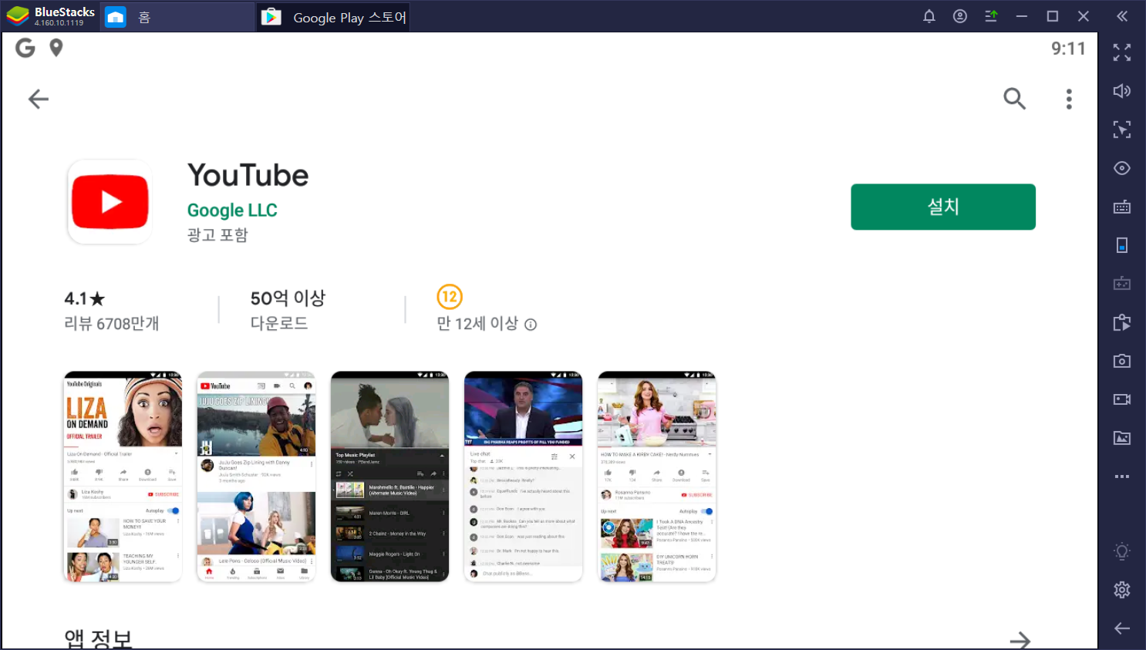This screenshot has height=650, width=1146.
Task: Show the age rating info icon
Action: (x=531, y=325)
